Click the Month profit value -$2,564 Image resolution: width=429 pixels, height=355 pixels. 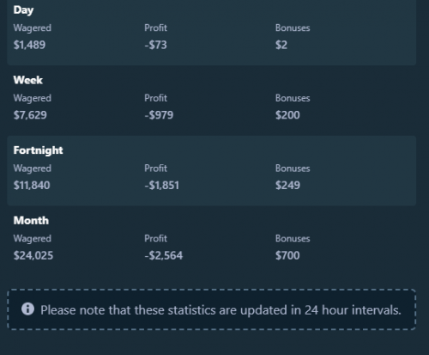(x=164, y=255)
